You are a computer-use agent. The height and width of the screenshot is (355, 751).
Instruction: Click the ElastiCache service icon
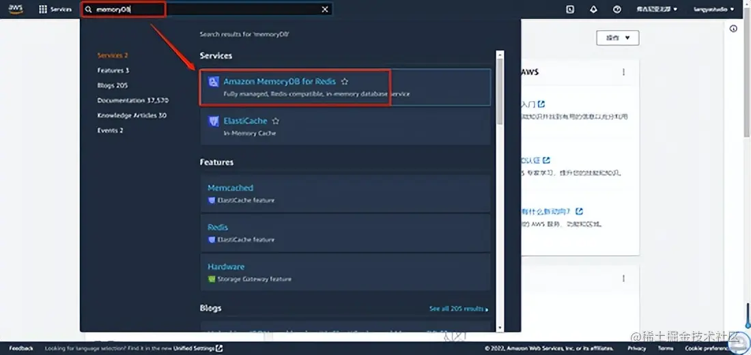pos(214,122)
